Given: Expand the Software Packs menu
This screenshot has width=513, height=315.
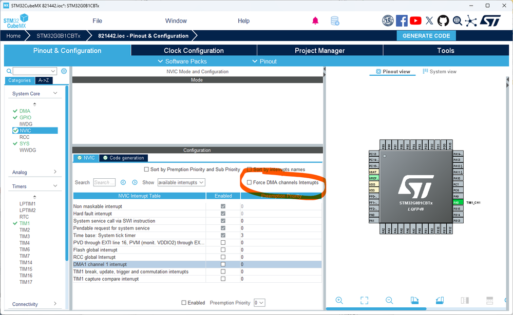Looking at the screenshot, I should (182, 61).
